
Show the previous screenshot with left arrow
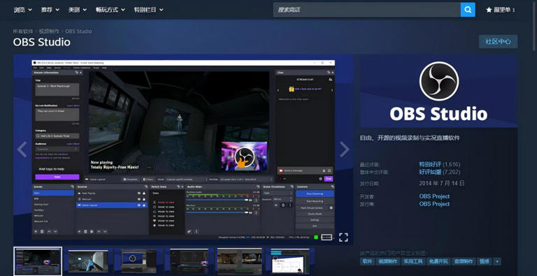coord(22,150)
